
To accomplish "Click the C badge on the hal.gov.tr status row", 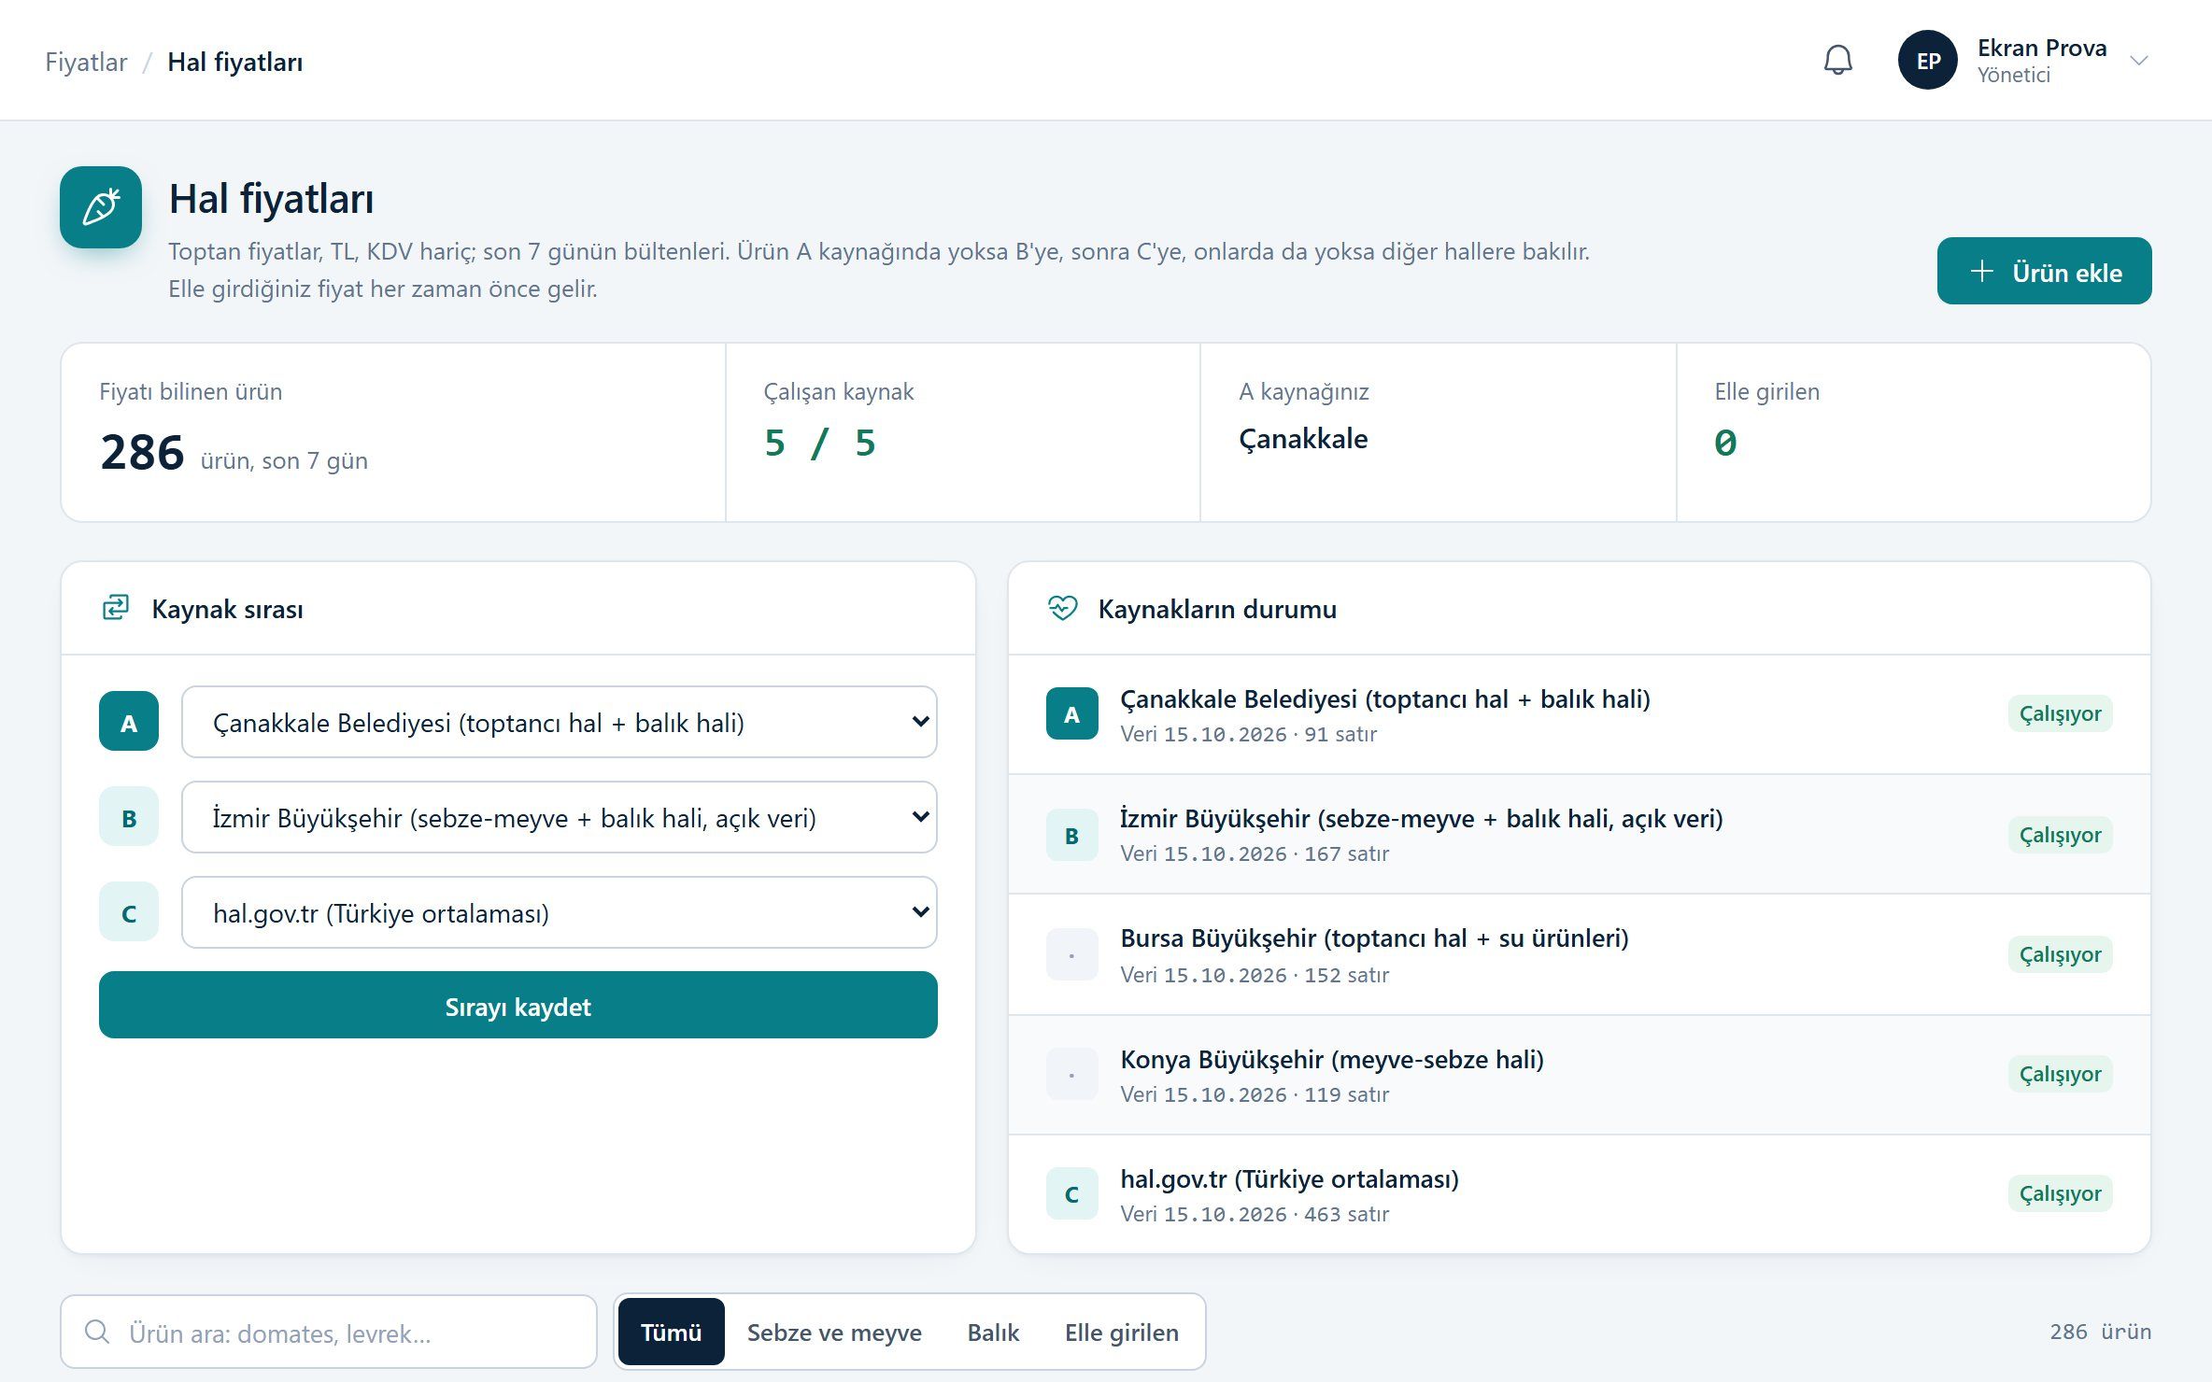I will [x=1071, y=1194].
